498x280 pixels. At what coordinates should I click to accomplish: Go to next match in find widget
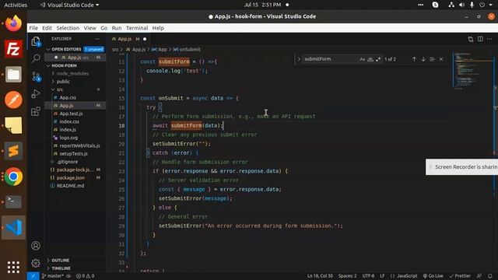[x=423, y=59]
